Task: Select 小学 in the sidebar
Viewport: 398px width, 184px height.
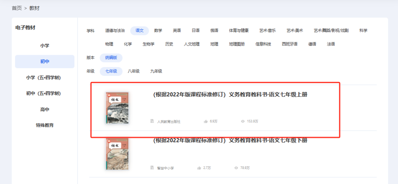Action: point(45,46)
